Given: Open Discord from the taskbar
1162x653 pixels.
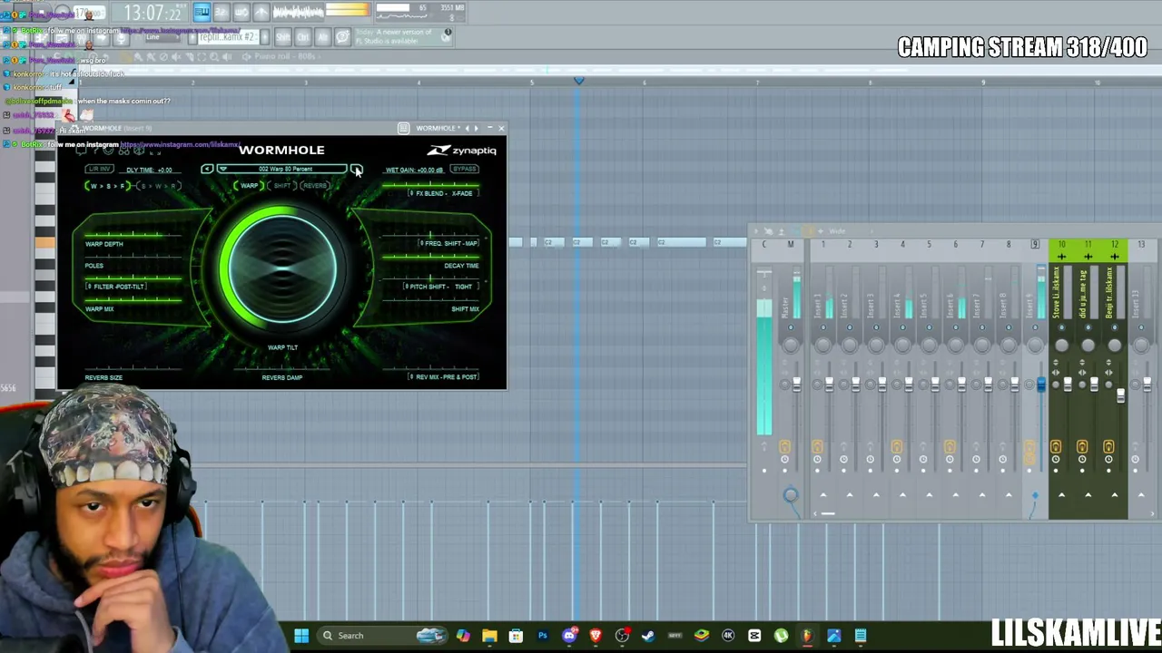Looking at the screenshot, I should coord(569,636).
